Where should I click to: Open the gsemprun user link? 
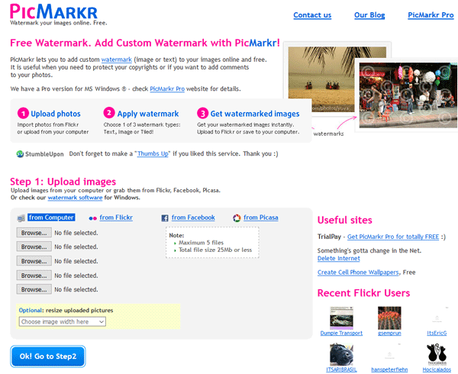coord(389,333)
